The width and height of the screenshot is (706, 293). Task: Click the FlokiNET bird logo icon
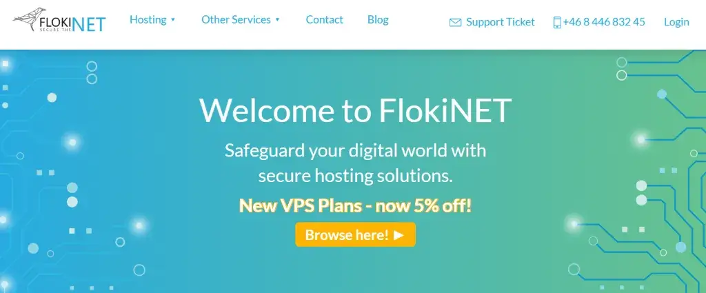(31, 18)
